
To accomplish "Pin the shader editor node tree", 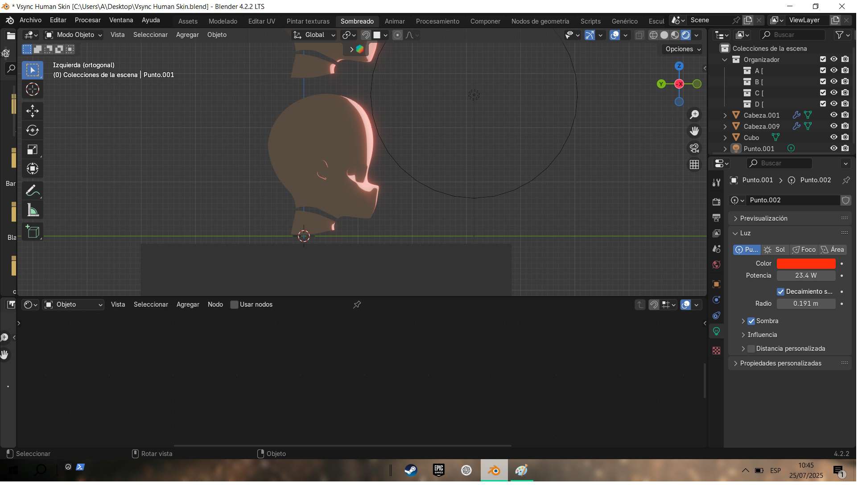I will (358, 305).
